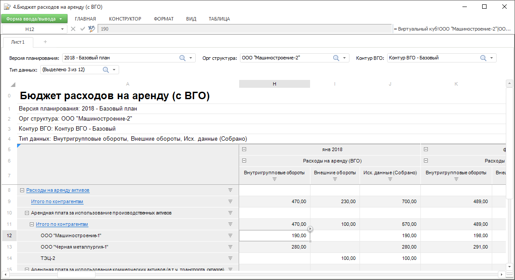Add a new sheet with plus icon

(45, 42)
